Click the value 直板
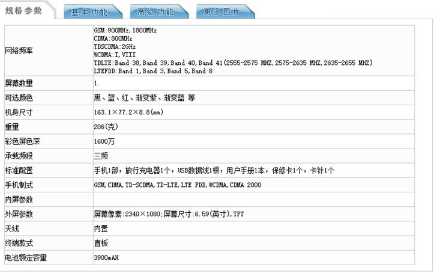This screenshot has height=279, width=437. pyautogui.click(x=101, y=244)
